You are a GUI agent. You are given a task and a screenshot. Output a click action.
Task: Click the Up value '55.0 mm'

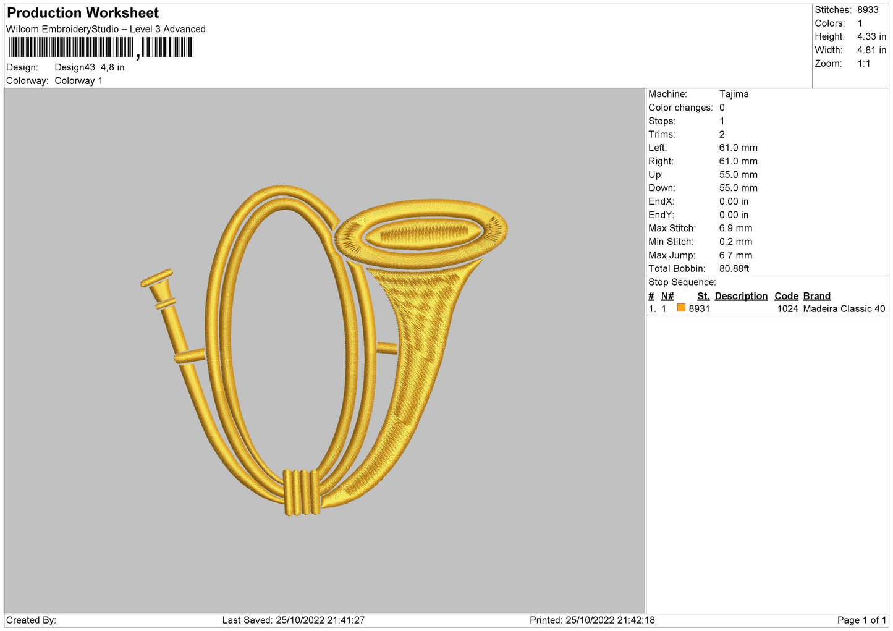(738, 175)
